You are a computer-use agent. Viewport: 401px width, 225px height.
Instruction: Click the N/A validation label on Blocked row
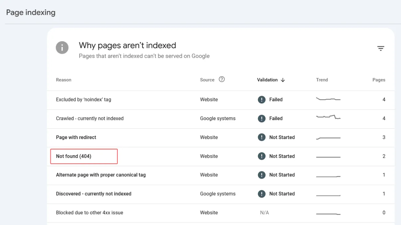click(264, 212)
